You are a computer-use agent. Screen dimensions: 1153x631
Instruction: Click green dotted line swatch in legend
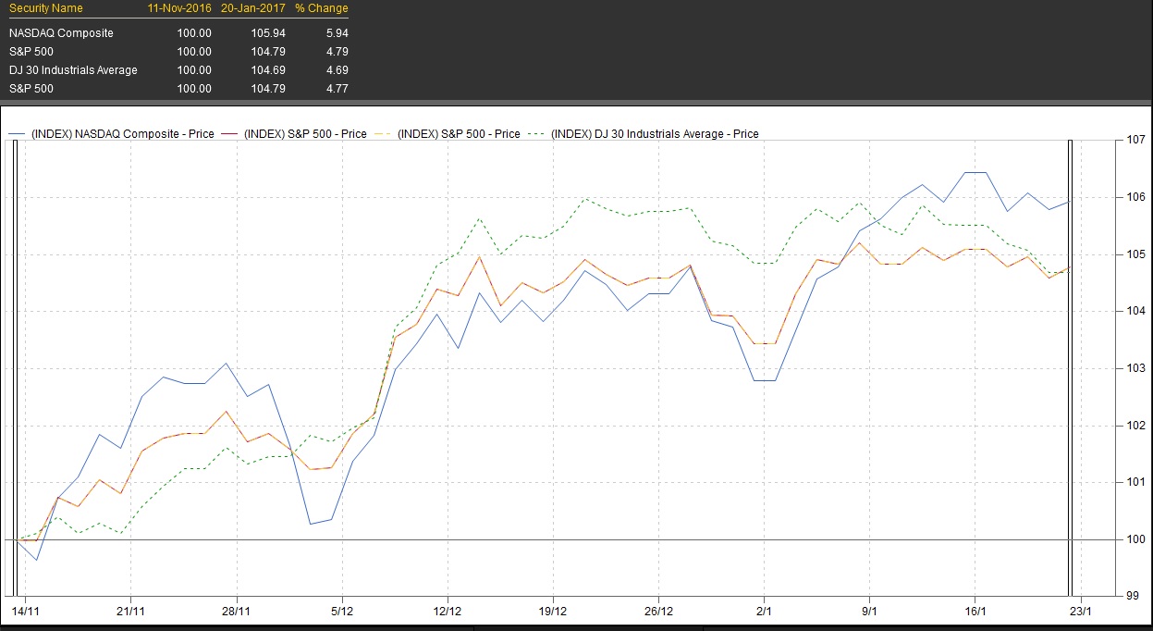(x=537, y=134)
